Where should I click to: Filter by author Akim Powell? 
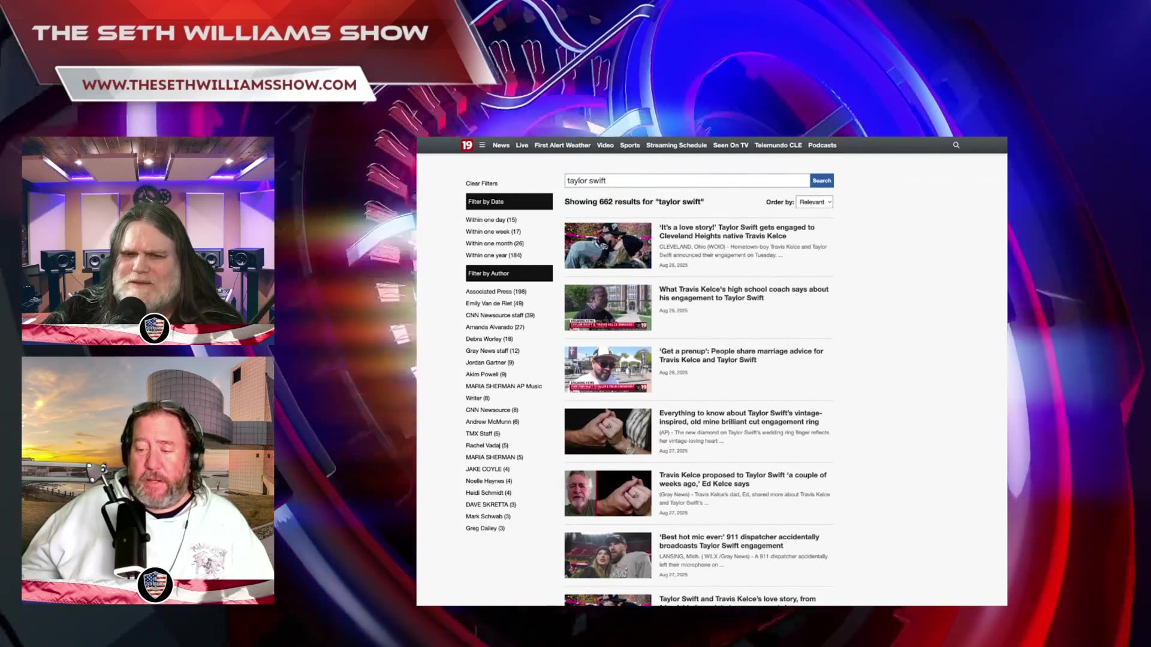(x=486, y=374)
